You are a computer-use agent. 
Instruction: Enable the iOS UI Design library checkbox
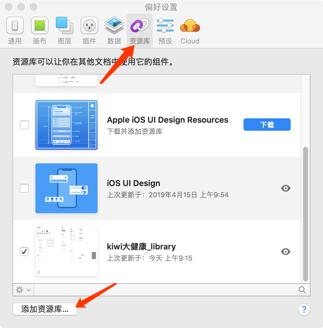tap(24, 188)
